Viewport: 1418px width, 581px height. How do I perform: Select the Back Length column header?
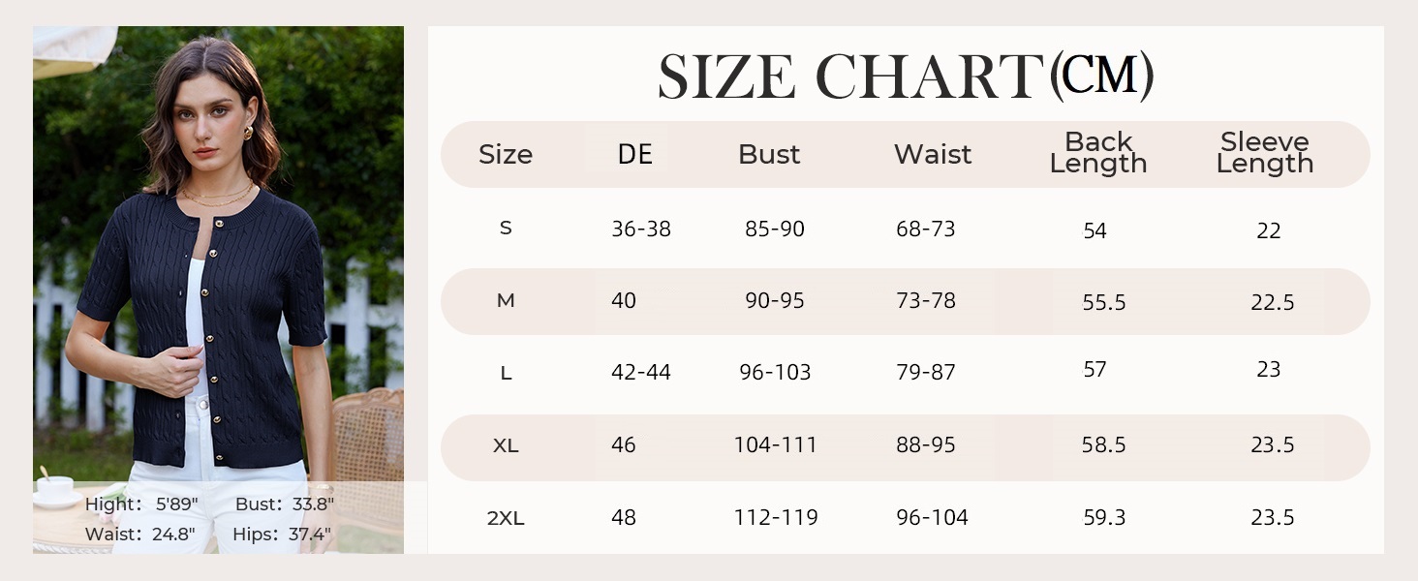point(1098,153)
